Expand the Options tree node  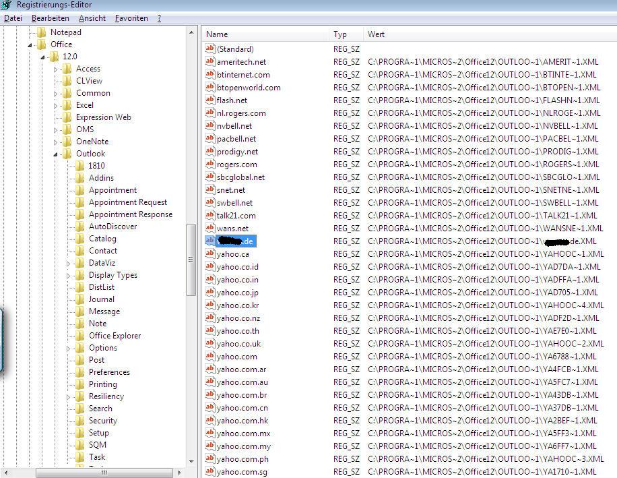(68, 349)
